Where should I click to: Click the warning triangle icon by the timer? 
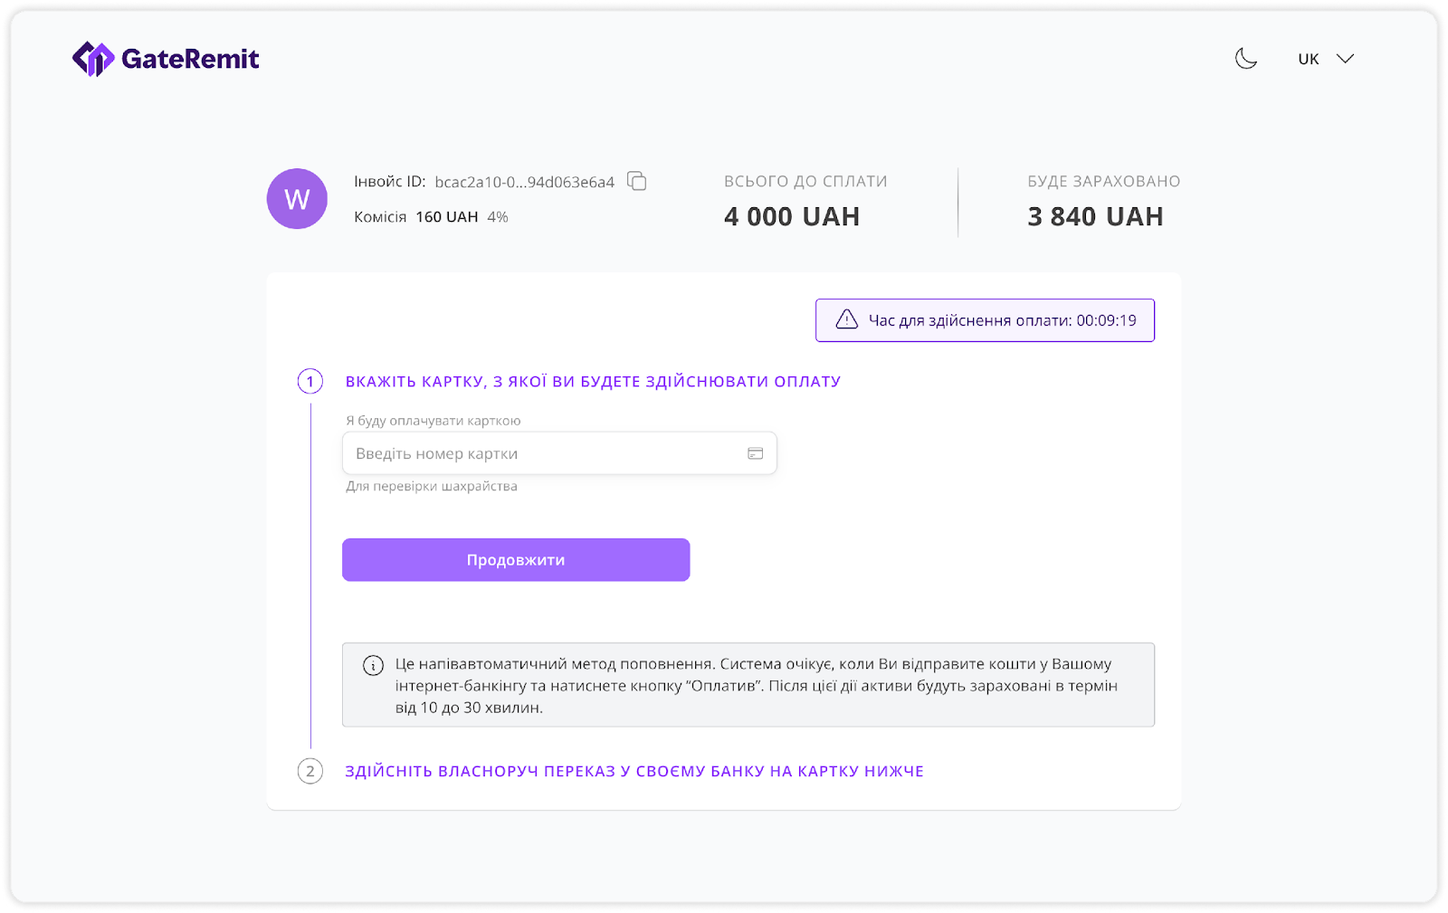tap(846, 319)
